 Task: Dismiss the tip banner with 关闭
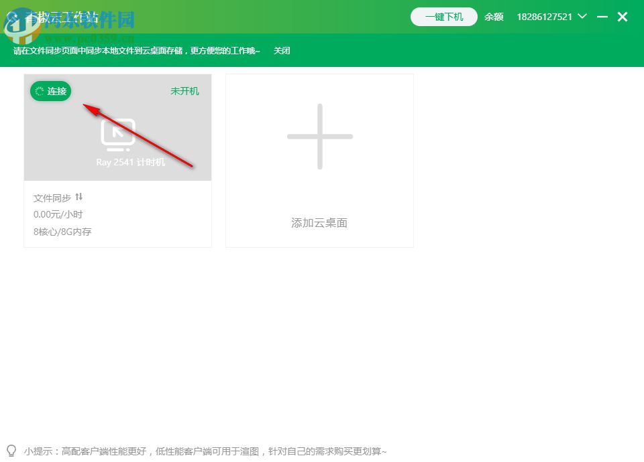tap(282, 50)
